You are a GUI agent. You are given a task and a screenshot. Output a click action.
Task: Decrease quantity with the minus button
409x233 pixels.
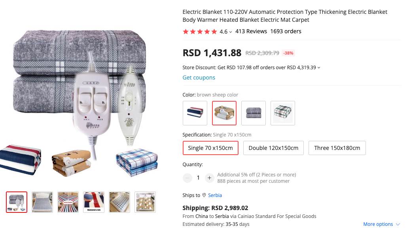coord(187,178)
